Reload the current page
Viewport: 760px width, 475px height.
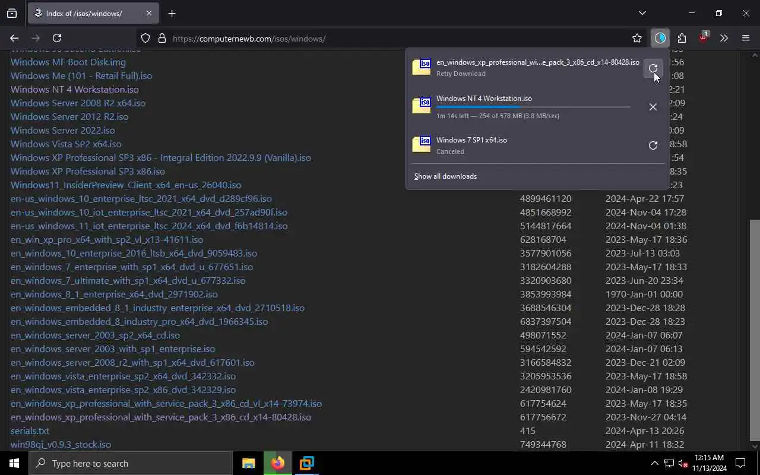[57, 39]
